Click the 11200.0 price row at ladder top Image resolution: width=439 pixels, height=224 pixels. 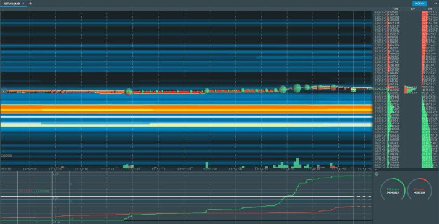coord(380,12)
